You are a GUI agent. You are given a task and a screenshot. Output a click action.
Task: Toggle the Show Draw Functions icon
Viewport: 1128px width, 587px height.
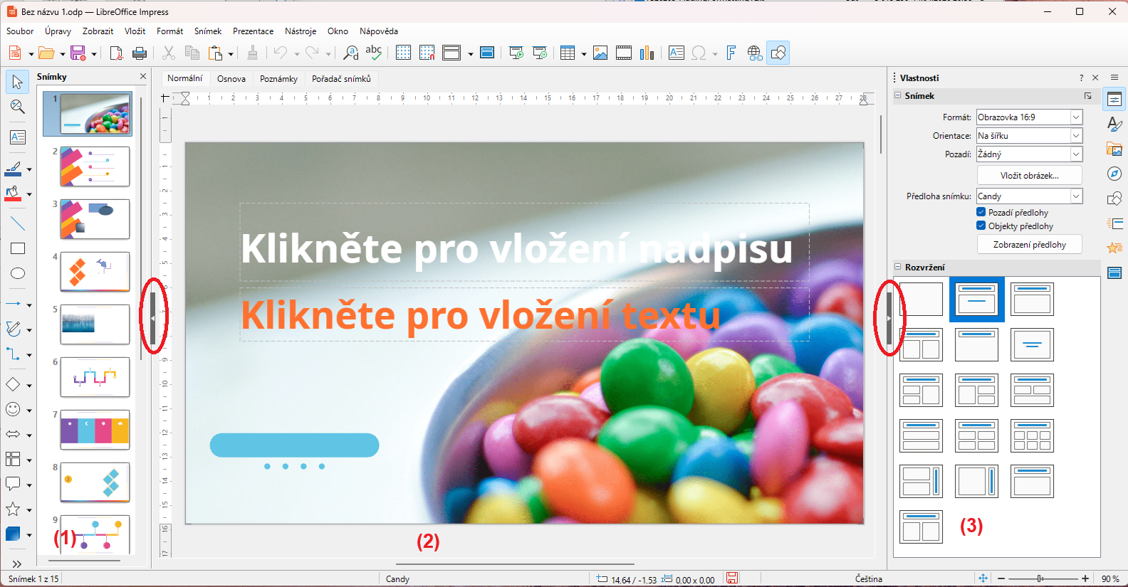click(x=778, y=53)
